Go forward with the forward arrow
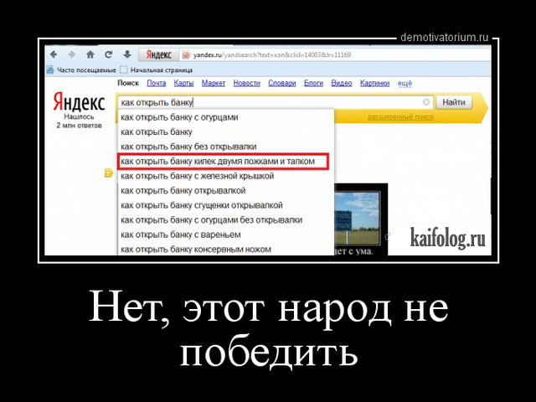 pyautogui.click(x=72, y=54)
